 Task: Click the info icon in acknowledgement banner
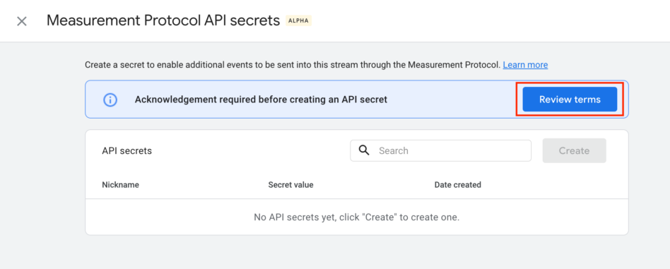coord(110,100)
